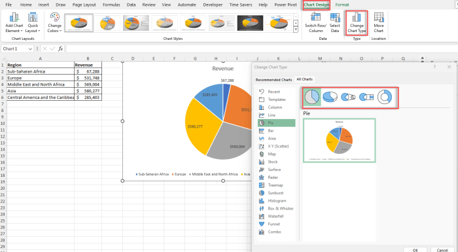Screen dimensions: 458x252
Task: Click the dialog help question mark
Action: [x=434, y=67]
